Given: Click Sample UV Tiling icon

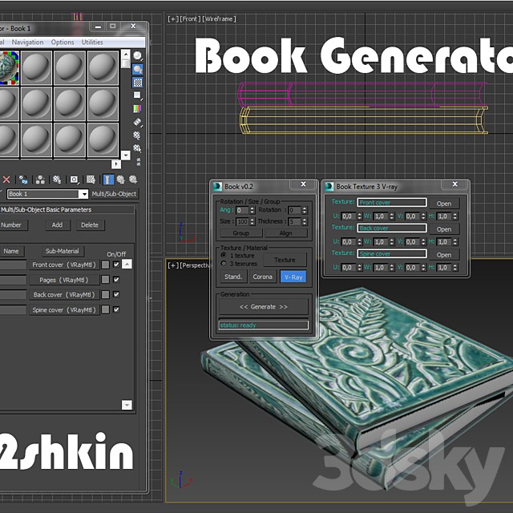Looking at the screenshot, I should [137, 95].
